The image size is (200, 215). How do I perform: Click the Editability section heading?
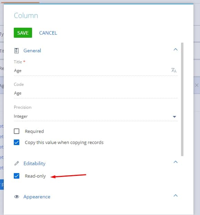click(34, 163)
